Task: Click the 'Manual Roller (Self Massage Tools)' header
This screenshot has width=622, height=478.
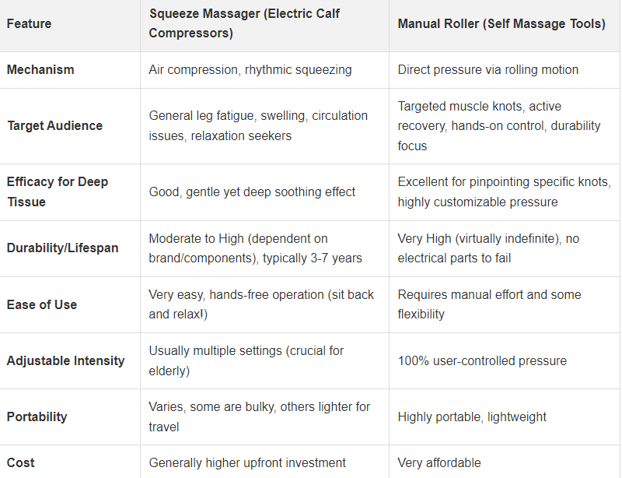Action: tap(501, 23)
